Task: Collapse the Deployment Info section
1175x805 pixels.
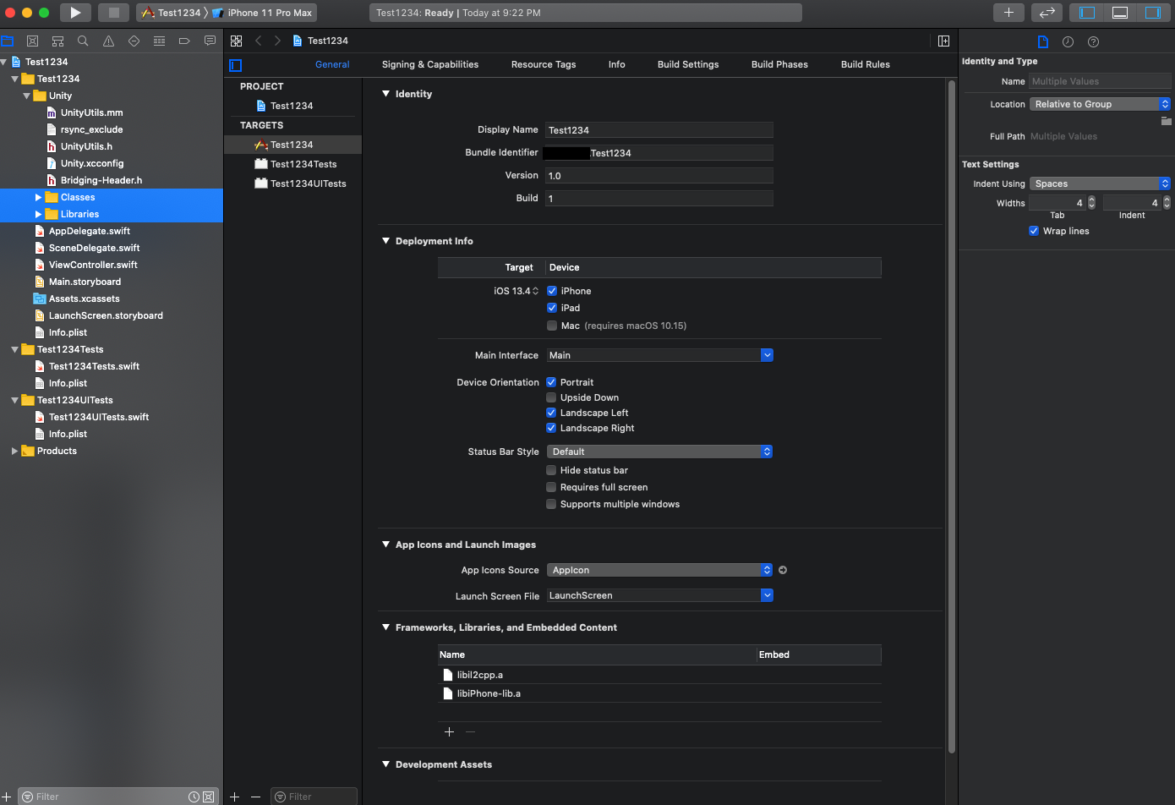Action: pos(385,241)
